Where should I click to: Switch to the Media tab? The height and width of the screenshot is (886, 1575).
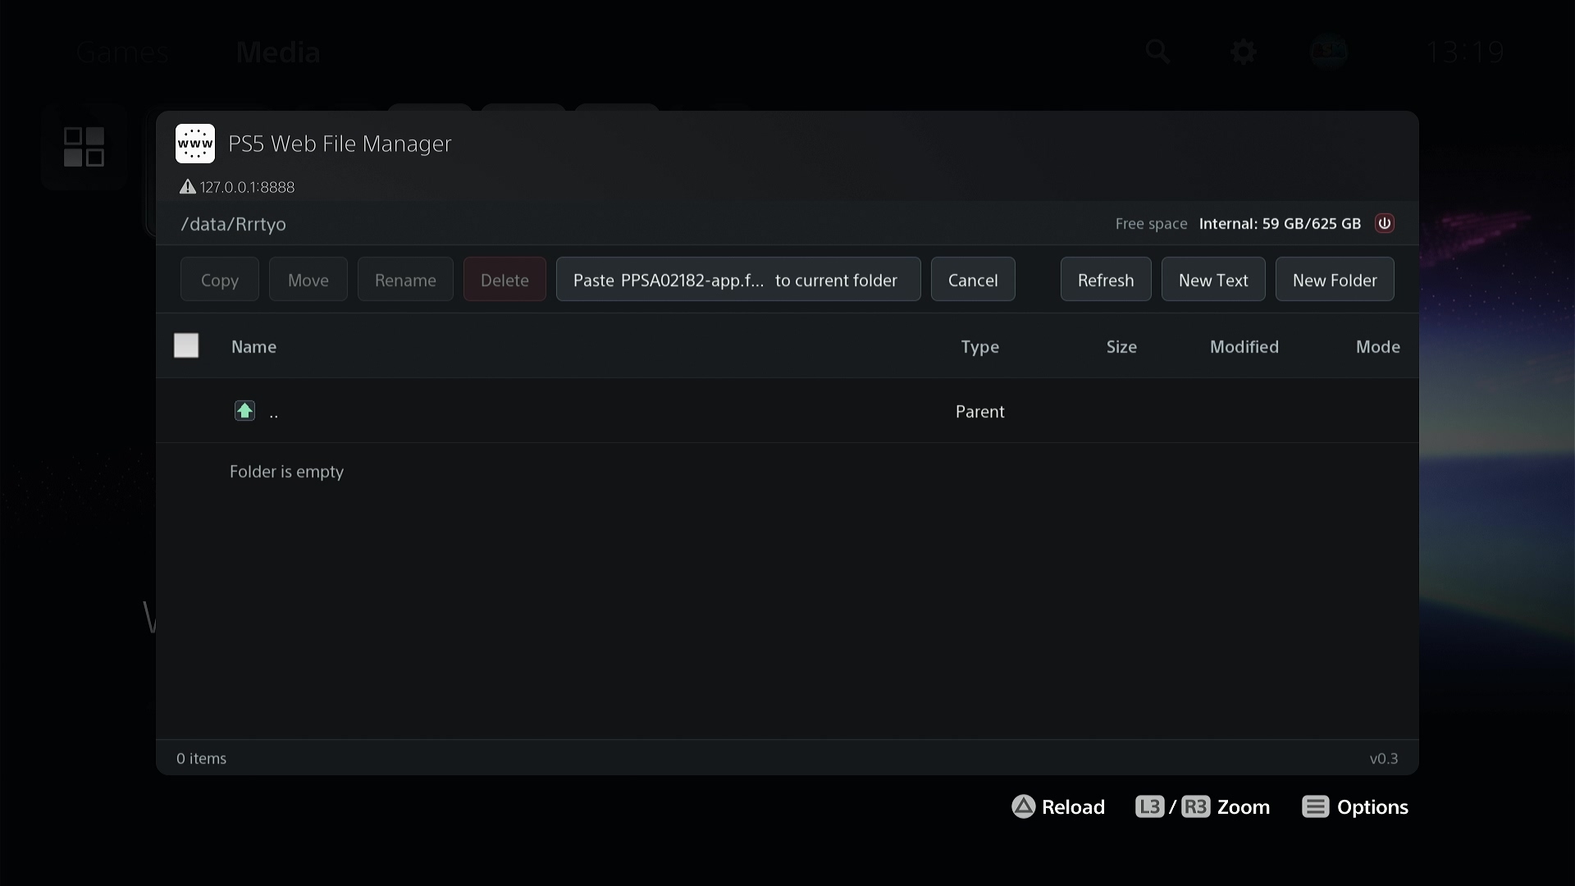278,53
